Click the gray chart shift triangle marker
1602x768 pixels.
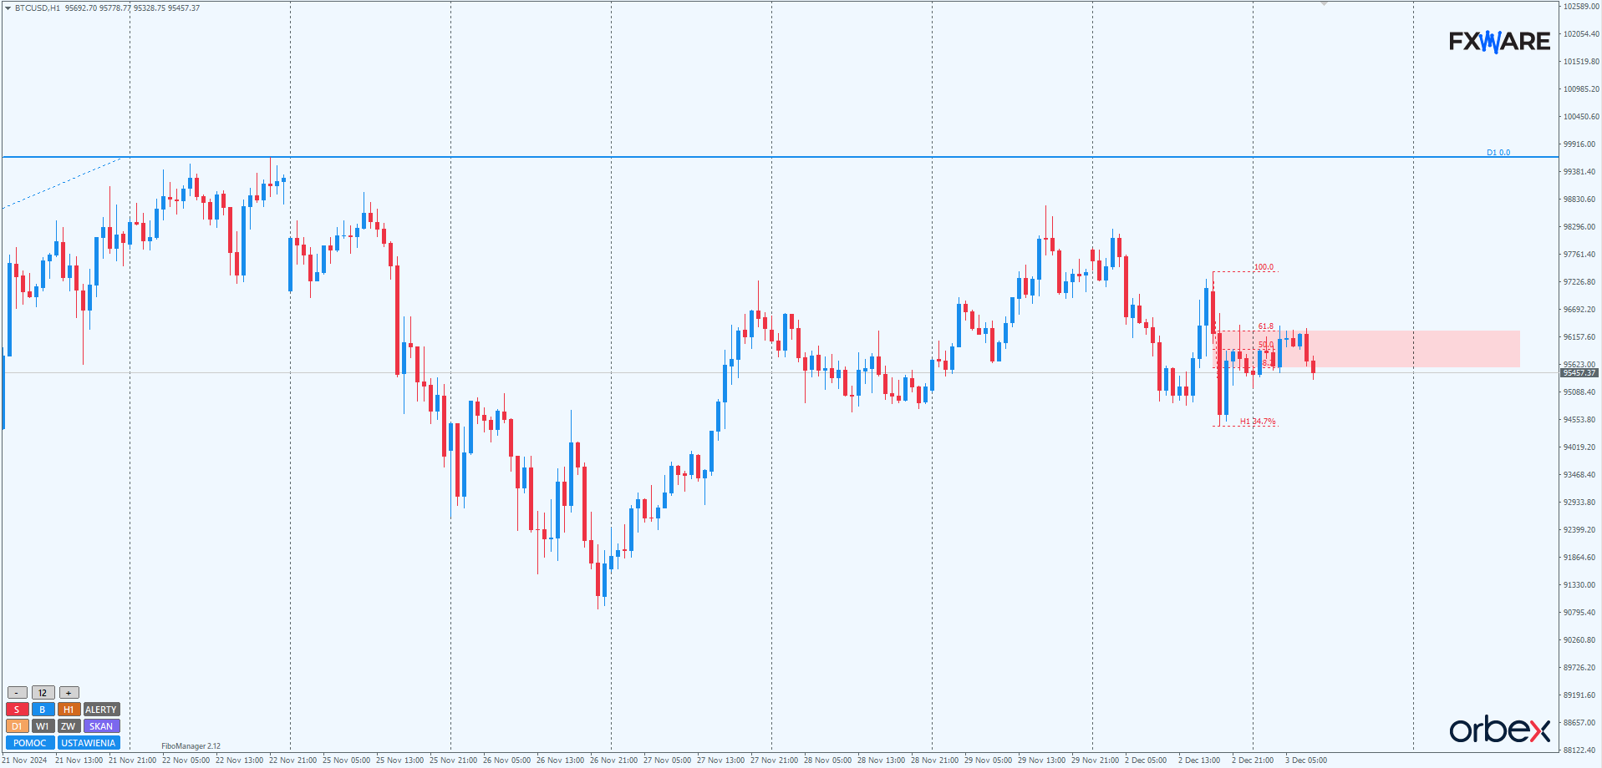(1324, 4)
